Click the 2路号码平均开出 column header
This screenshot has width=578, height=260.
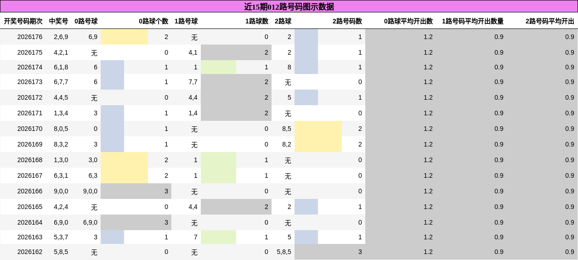point(550,21)
